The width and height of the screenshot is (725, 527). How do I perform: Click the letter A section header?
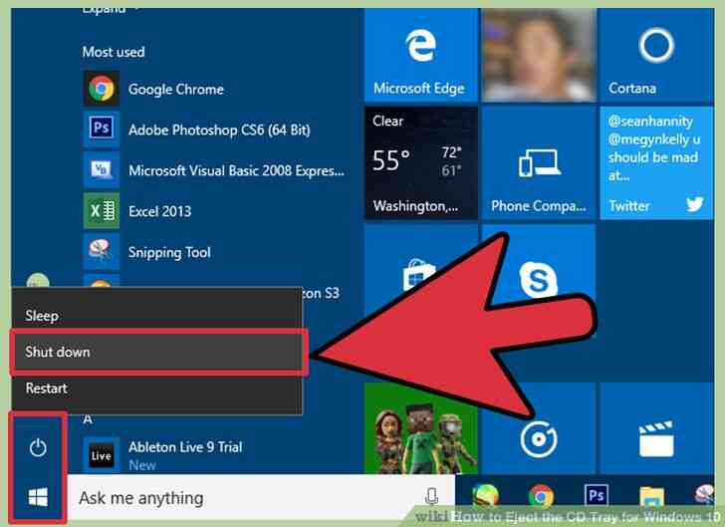[x=88, y=419]
